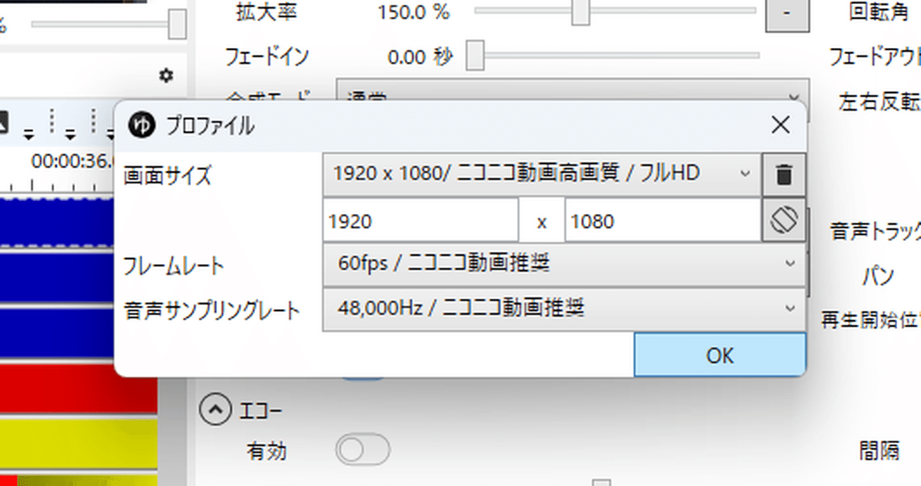Screen dimensions: 921x486
Task: Confirm the profile dialog with OK
Action: pos(720,355)
